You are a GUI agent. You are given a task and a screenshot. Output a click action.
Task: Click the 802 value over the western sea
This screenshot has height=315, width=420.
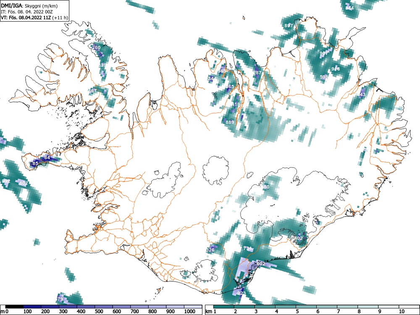[x=24, y=183]
